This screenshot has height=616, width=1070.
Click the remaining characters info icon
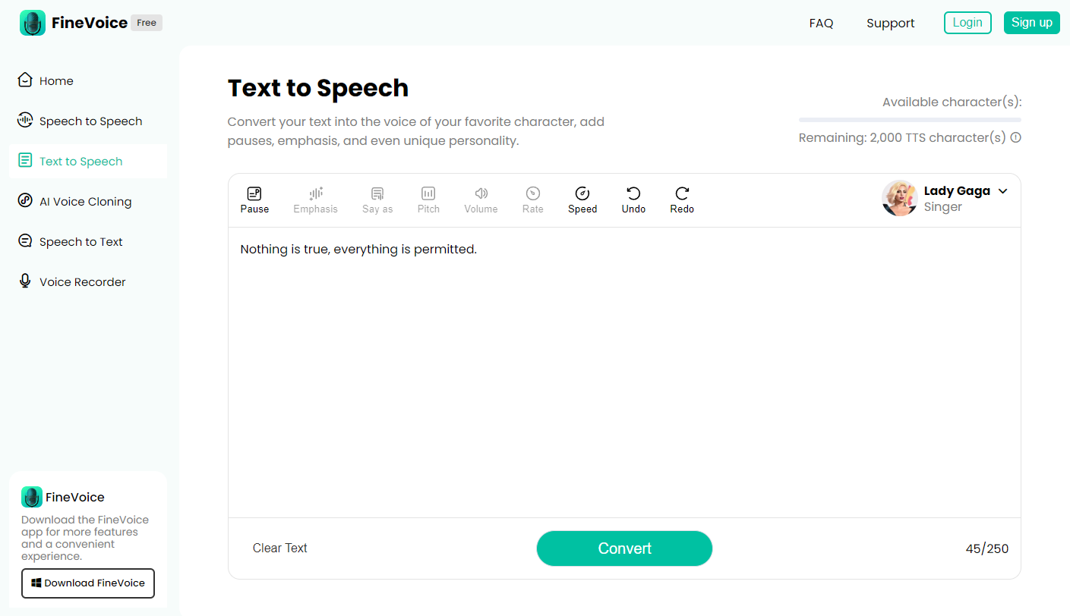[1016, 138]
